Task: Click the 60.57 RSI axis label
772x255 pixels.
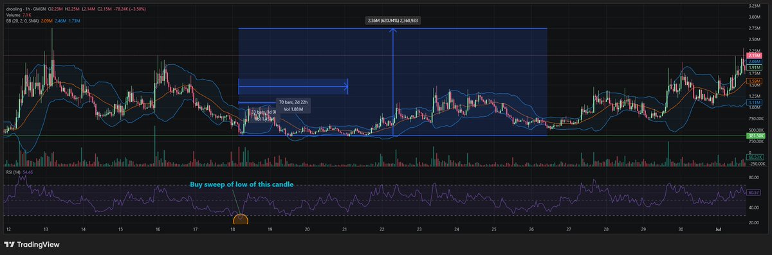Action: tap(753, 192)
